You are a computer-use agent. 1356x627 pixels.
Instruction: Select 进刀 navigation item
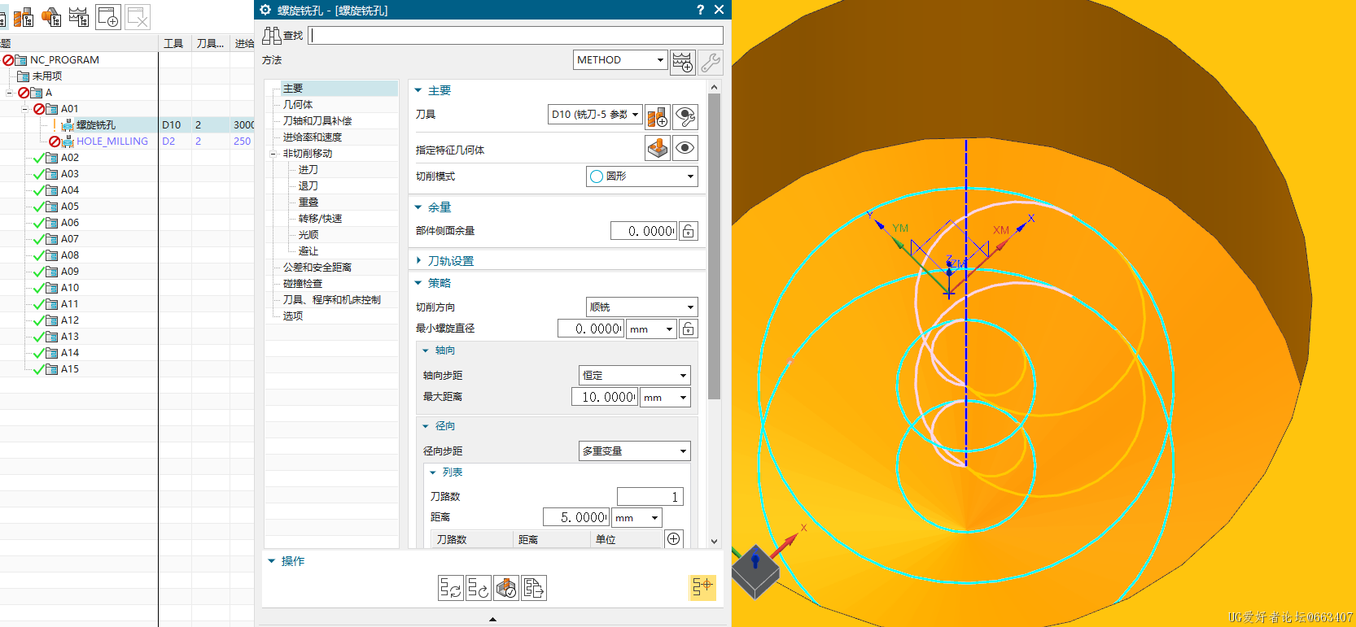(x=308, y=170)
